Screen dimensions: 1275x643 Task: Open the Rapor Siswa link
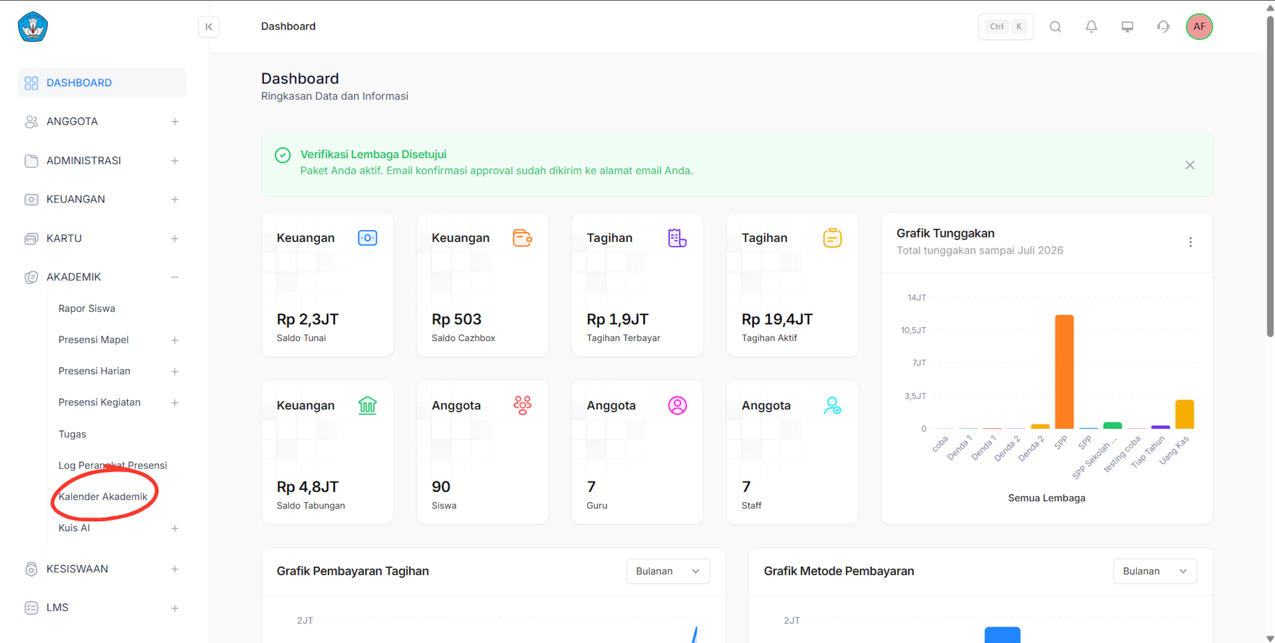[x=87, y=308]
